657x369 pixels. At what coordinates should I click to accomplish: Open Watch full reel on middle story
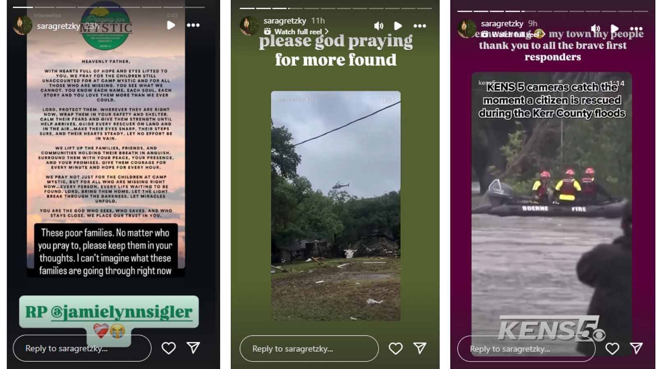click(296, 32)
